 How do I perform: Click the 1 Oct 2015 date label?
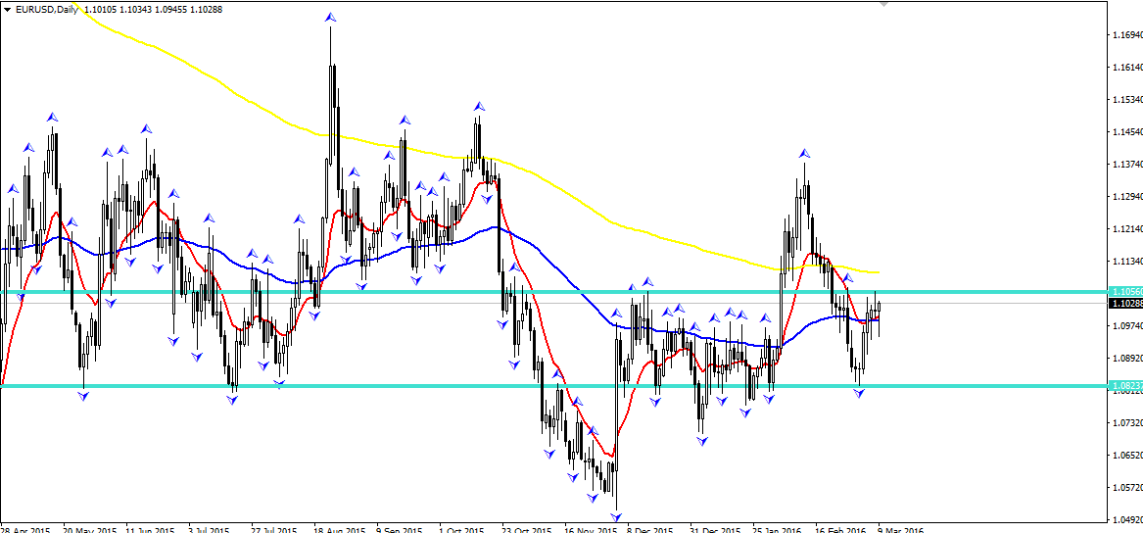(x=463, y=530)
